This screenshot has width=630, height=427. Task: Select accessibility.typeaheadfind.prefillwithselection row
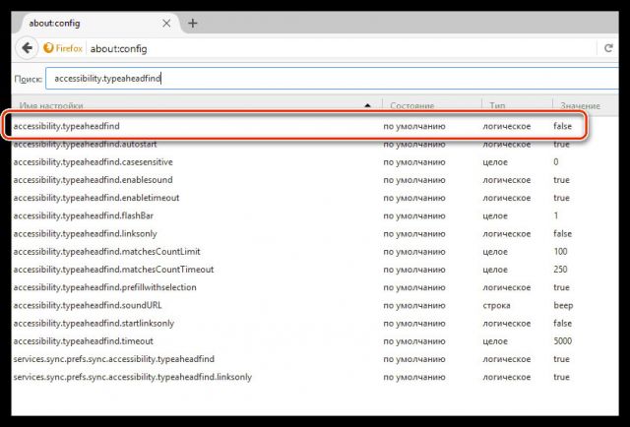click(315, 287)
